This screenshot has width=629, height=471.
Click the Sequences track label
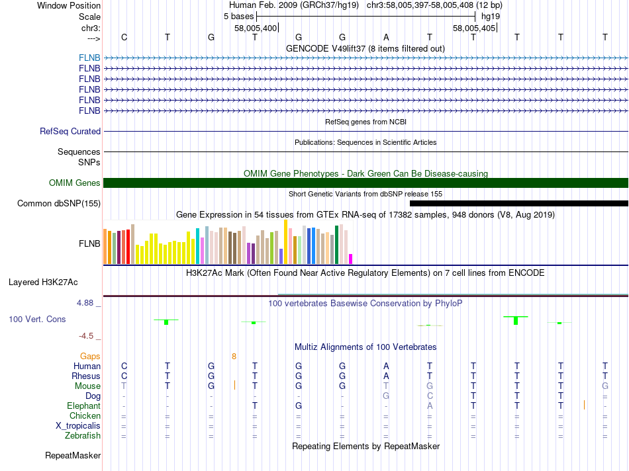click(x=79, y=151)
